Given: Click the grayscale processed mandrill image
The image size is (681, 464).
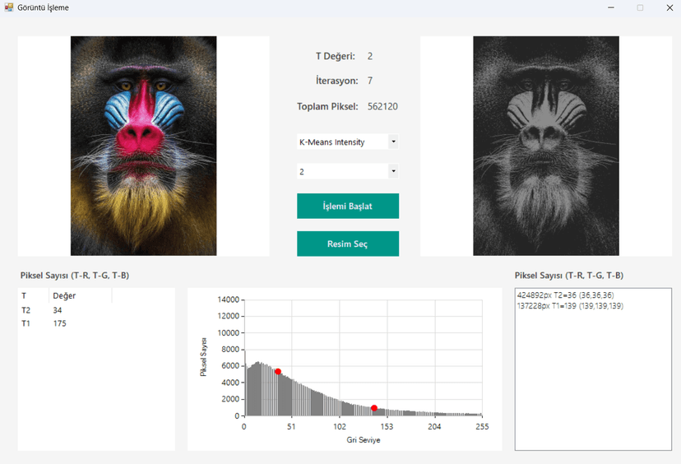Looking at the screenshot, I should pyautogui.click(x=545, y=146).
